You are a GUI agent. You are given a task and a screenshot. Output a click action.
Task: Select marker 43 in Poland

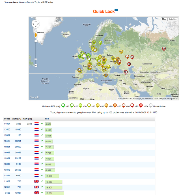pos(100,57)
